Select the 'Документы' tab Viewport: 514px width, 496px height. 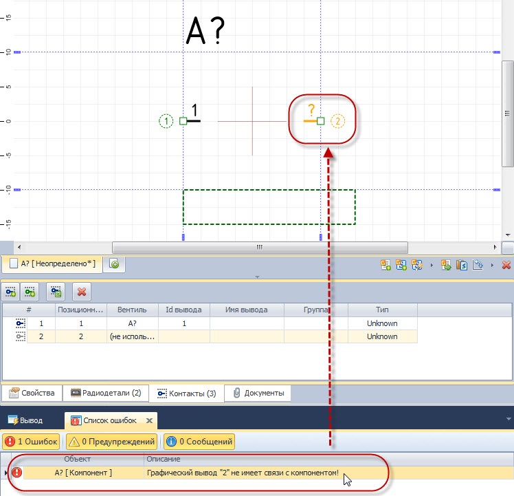click(258, 393)
